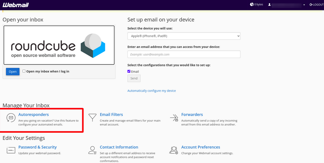
Task: Click the Autoresponders envelope icon
Action: coord(11,118)
